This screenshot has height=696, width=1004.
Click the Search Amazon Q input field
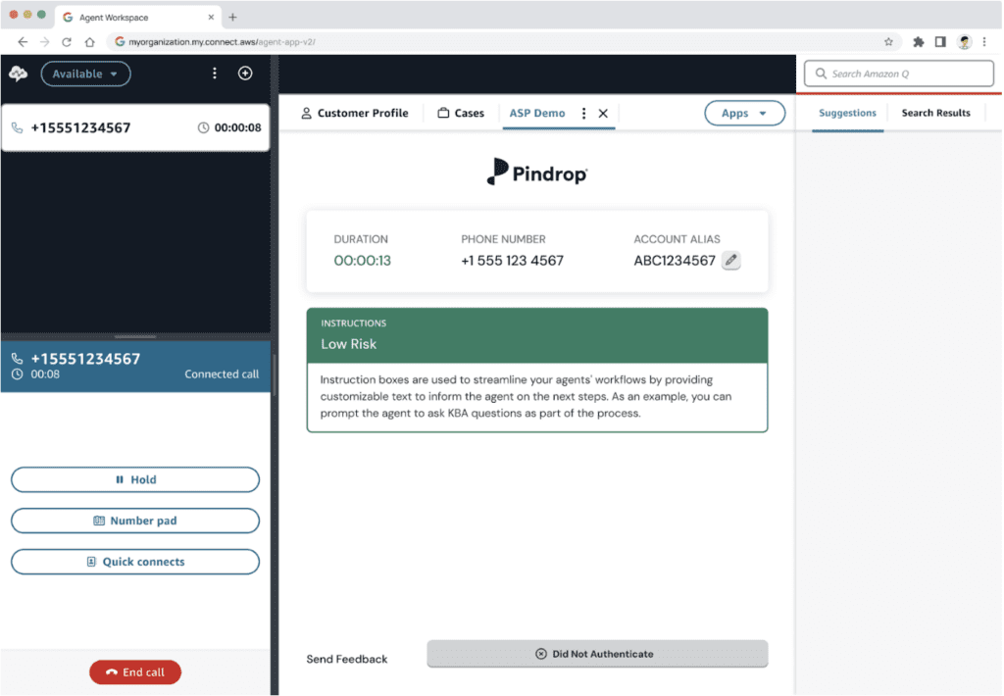click(899, 74)
